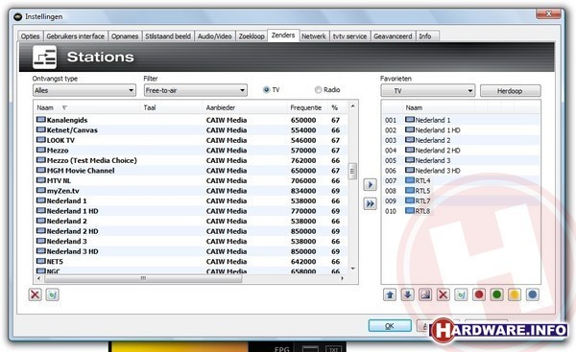The height and width of the screenshot is (352, 576).
Task: Click the TV icon next to Kanalengids
Action: (41, 120)
